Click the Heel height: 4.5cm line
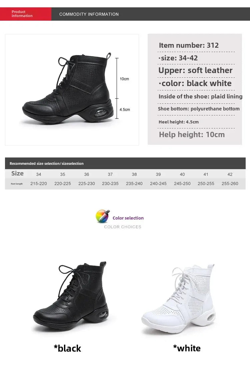250x373 pixels. [178, 122]
